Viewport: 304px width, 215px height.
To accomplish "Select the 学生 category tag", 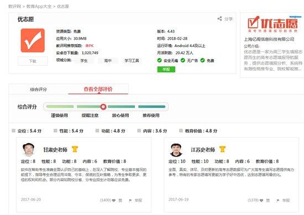I will coord(84,61).
